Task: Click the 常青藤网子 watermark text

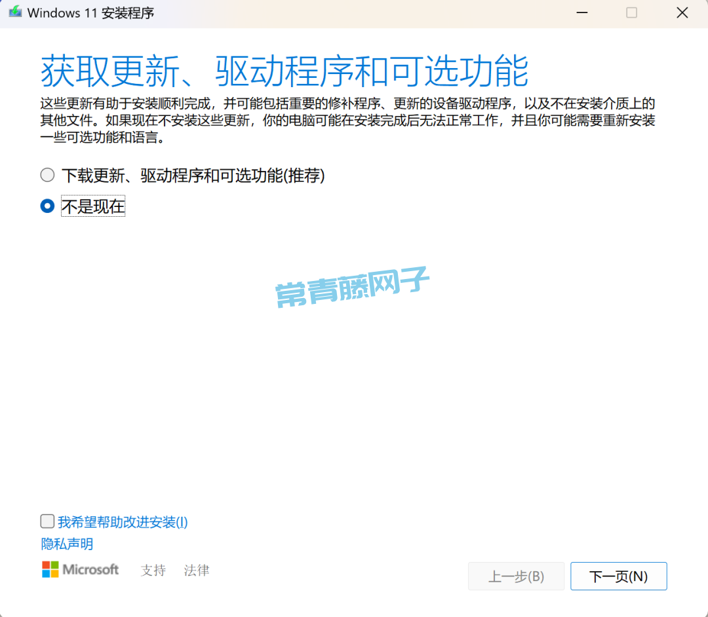Action: (352, 287)
